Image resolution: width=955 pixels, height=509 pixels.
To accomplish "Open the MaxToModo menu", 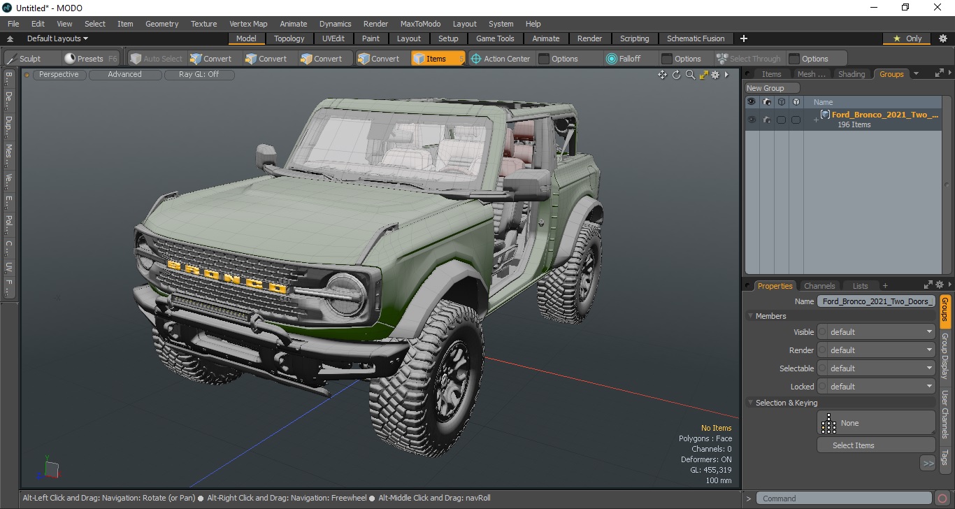I will pyautogui.click(x=420, y=24).
